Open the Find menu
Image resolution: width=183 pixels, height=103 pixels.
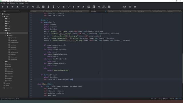coord(17,3)
